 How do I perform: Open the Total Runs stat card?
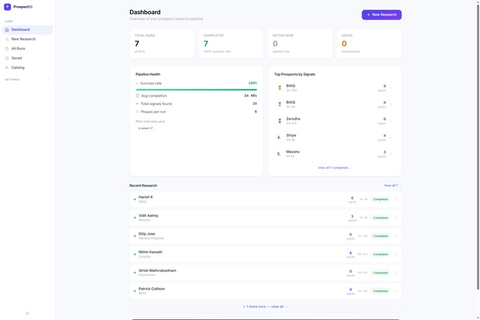(162, 44)
